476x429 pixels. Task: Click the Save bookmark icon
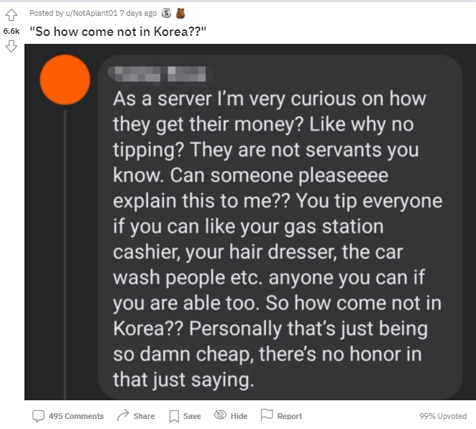click(174, 416)
